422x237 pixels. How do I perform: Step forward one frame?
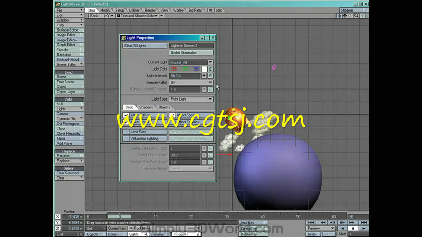pyautogui.click(x=342, y=222)
